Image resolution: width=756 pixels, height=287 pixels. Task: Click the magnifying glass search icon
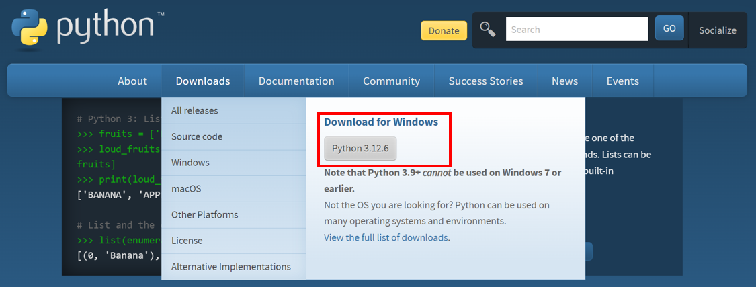488,30
